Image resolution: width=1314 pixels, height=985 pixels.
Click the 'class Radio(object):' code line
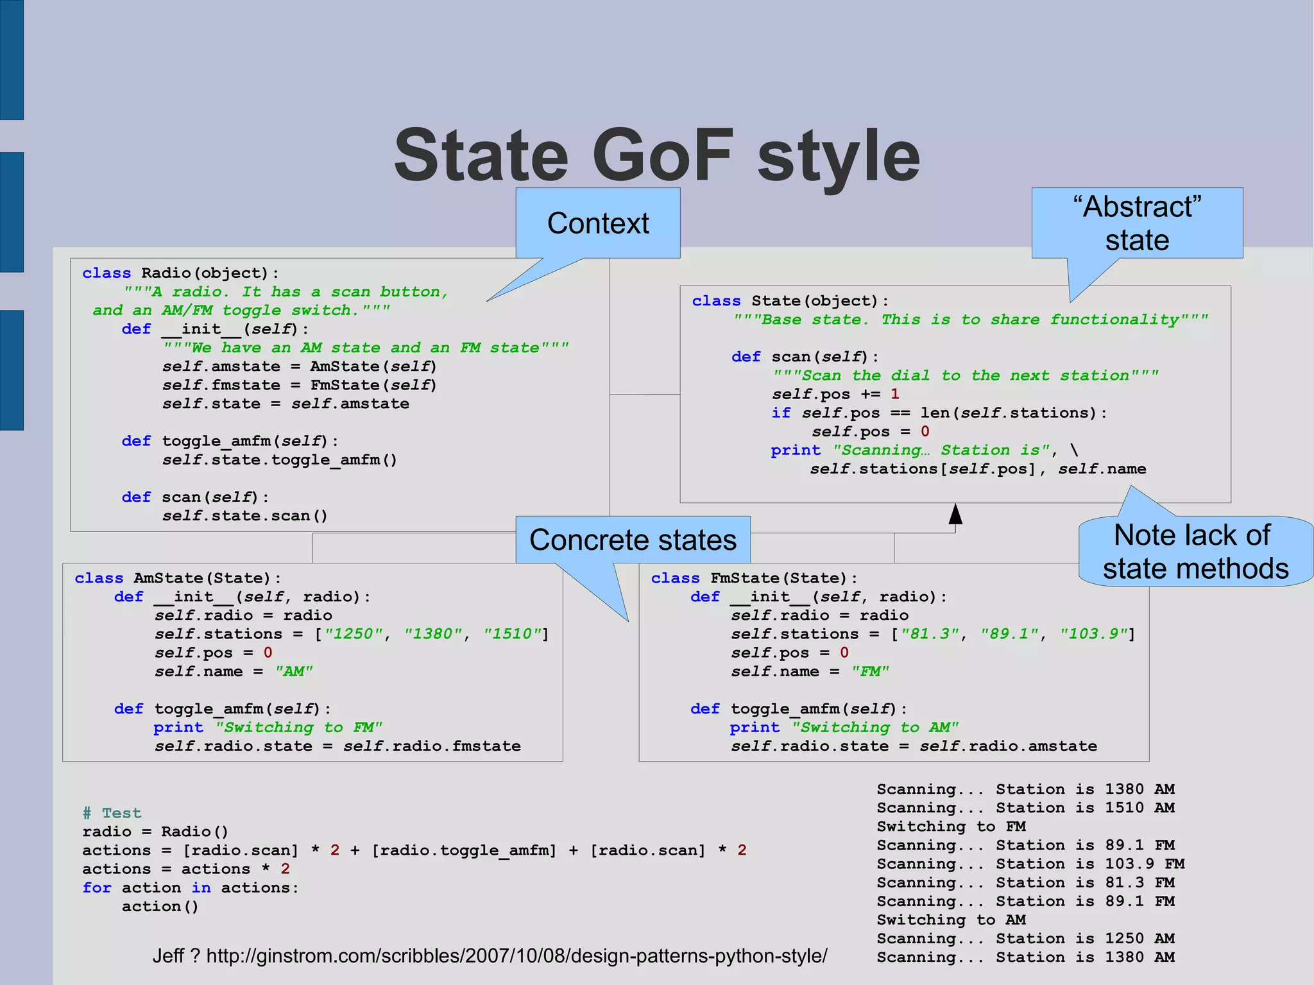180,273
